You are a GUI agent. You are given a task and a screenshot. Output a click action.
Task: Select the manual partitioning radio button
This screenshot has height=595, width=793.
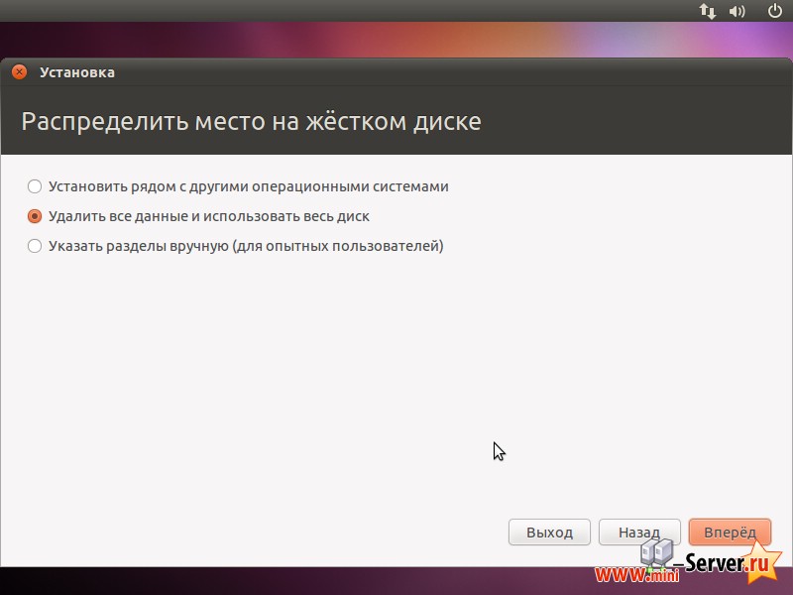[35, 246]
